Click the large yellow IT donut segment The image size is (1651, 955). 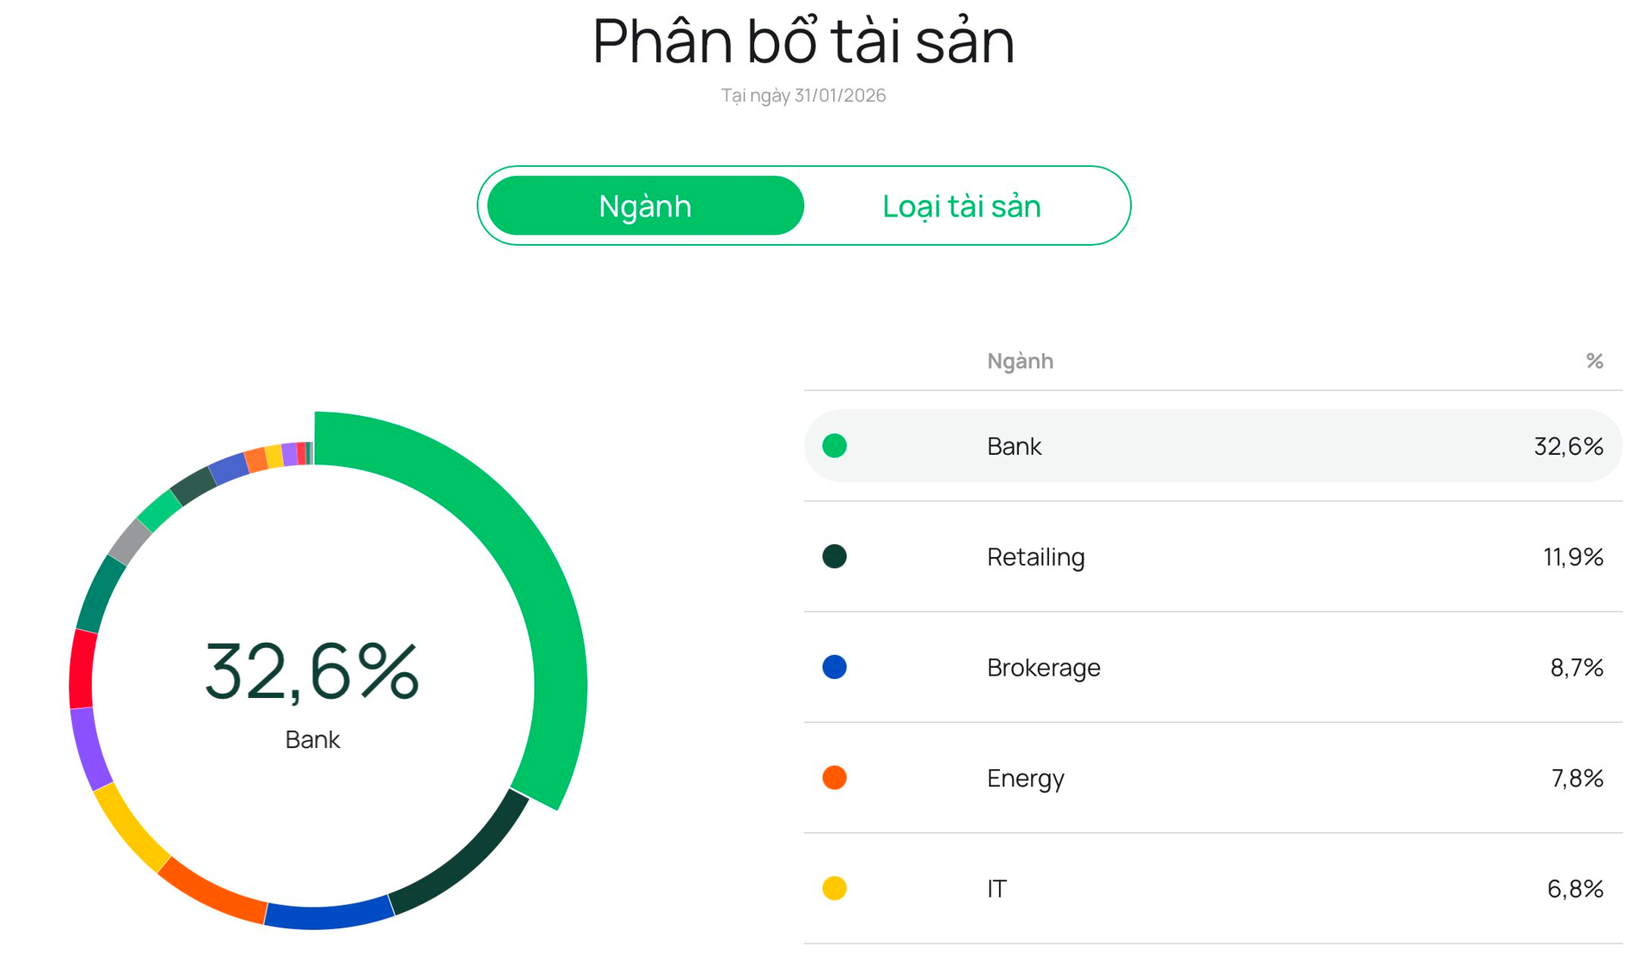(x=130, y=827)
